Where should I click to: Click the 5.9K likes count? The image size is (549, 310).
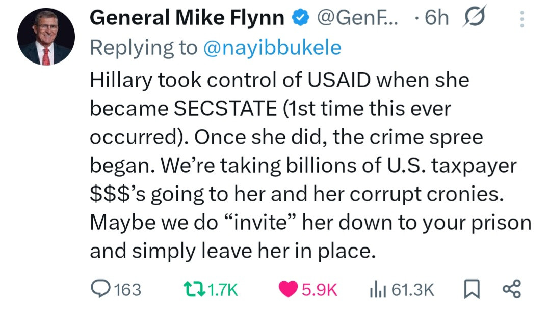point(320,290)
